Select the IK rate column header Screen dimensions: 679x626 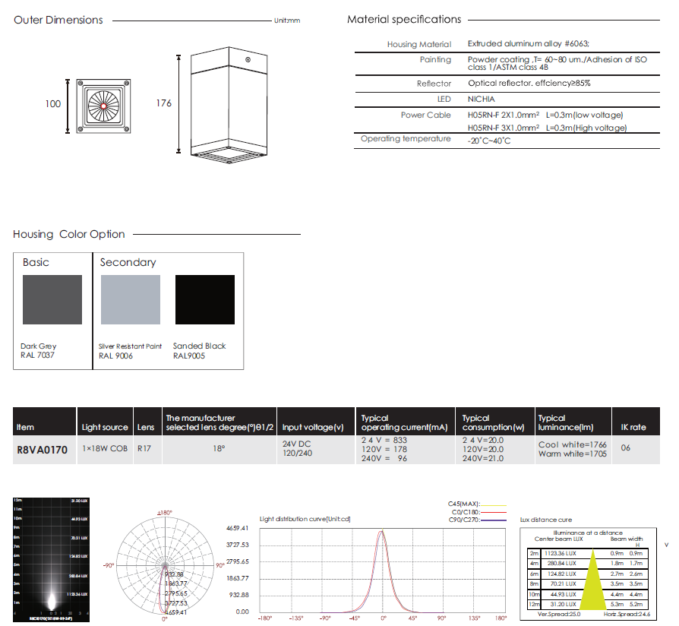633,428
